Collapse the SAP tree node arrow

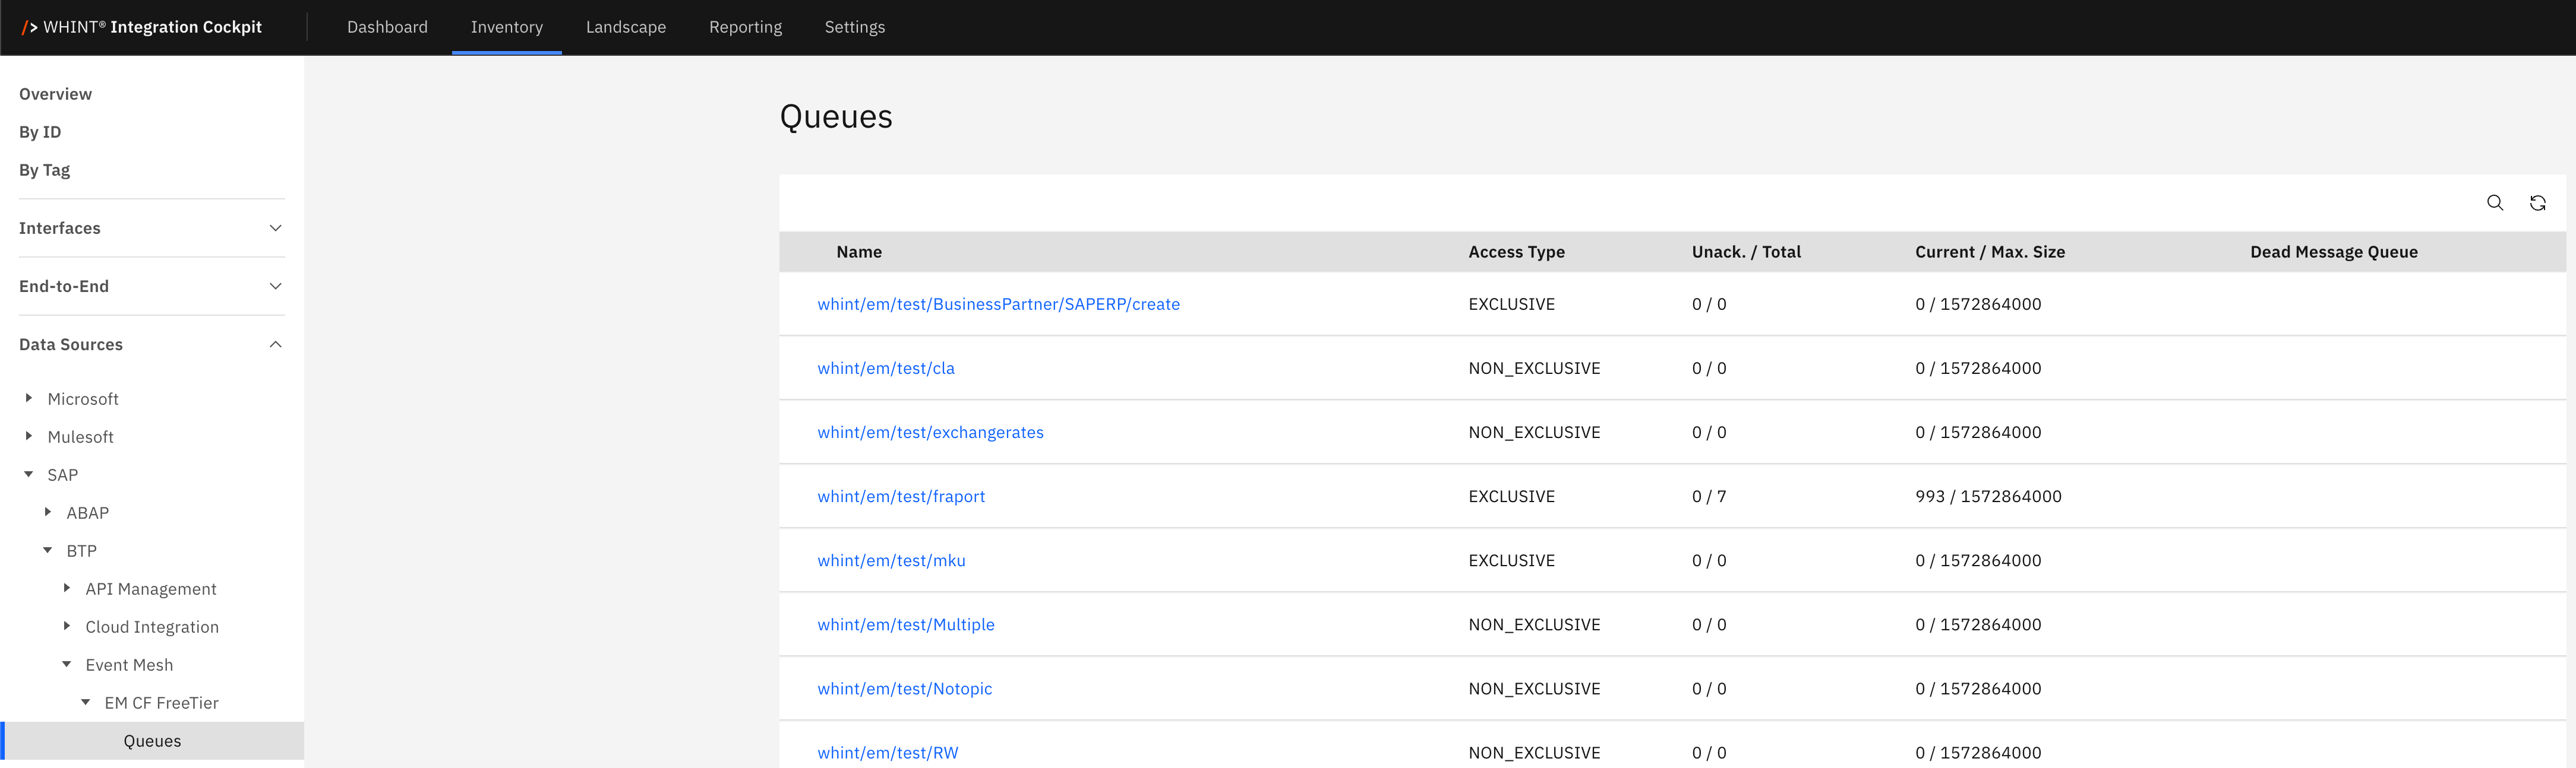click(x=29, y=474)
